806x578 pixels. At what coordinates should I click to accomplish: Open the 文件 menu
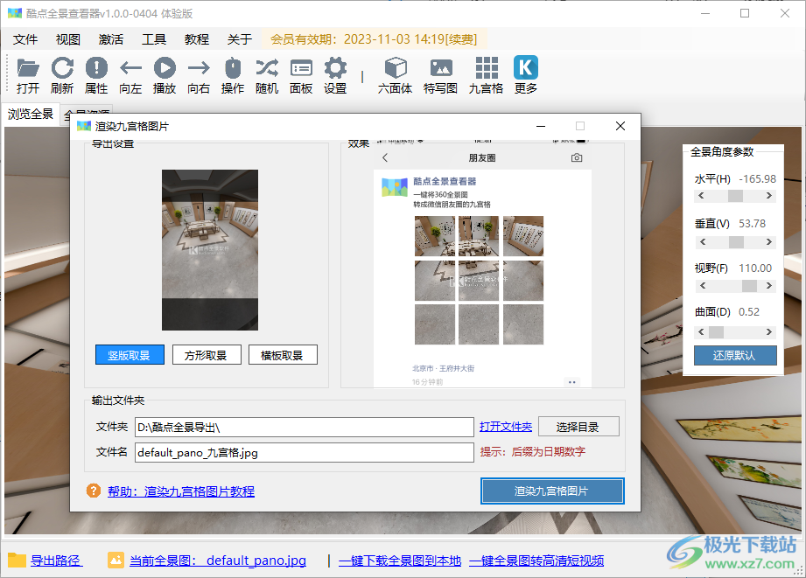click(x=25, y=39)
